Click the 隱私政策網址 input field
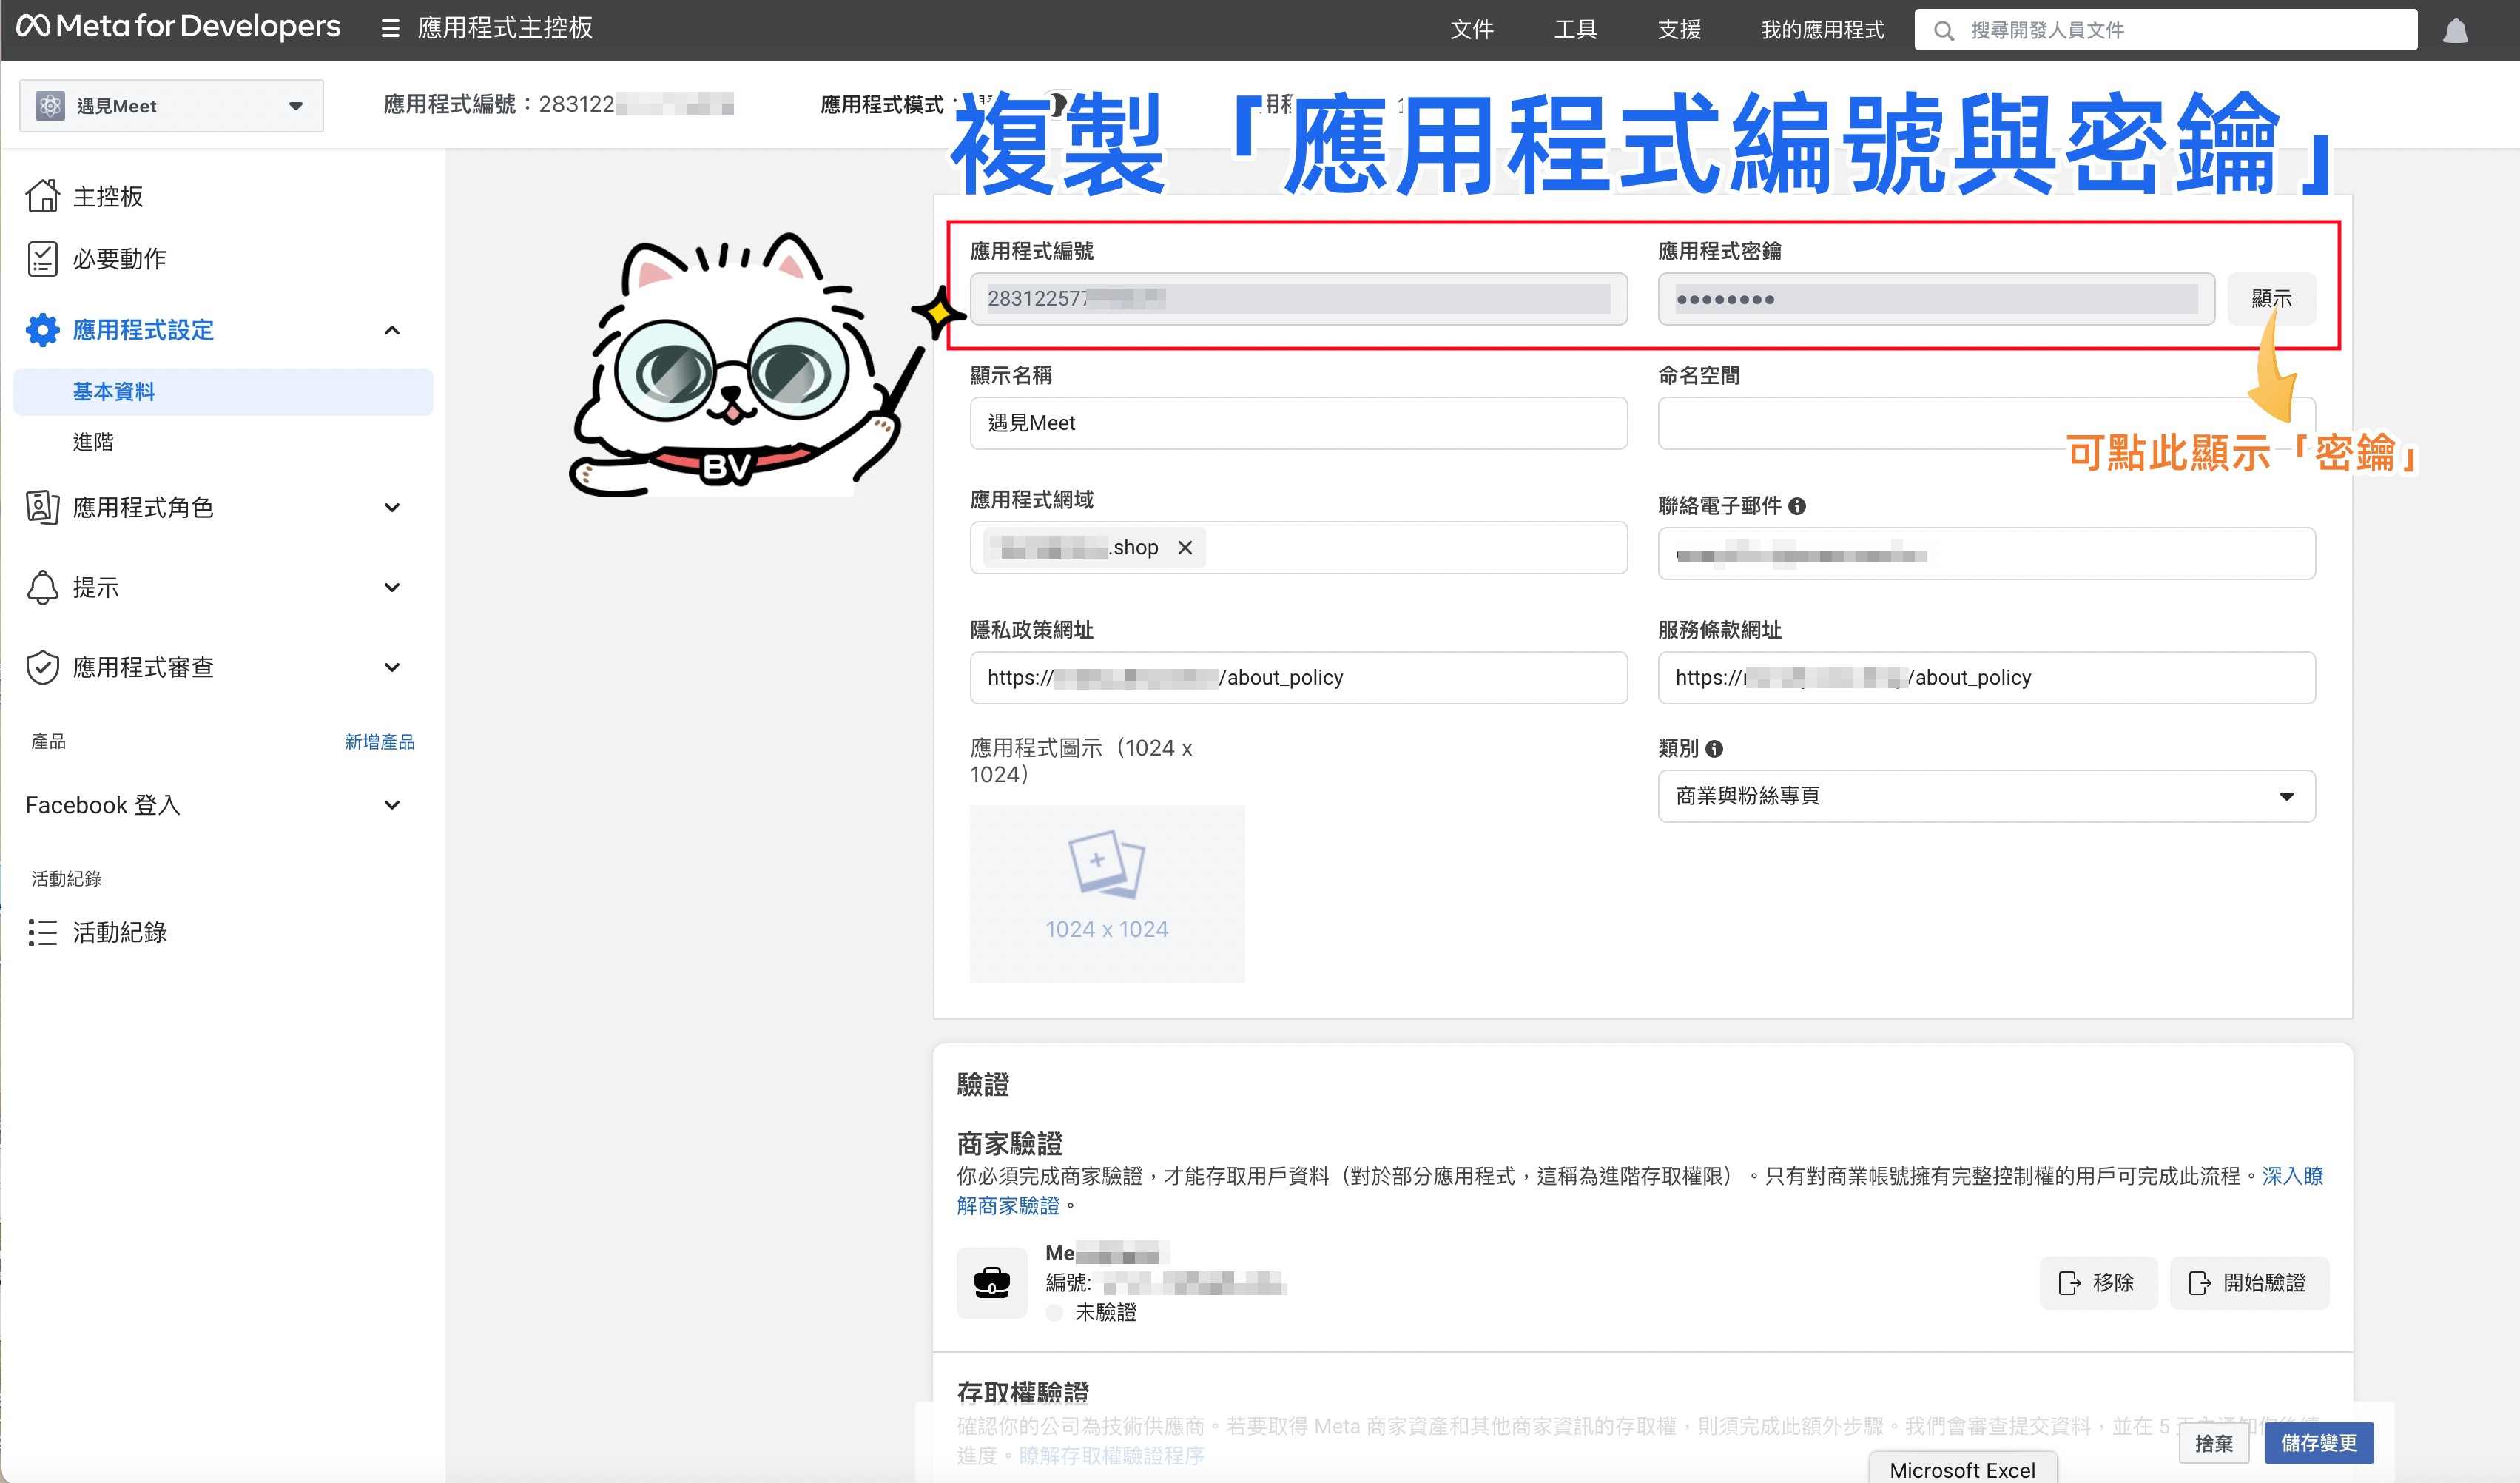This screenshot has height=1483, width=2520. [x=1298, y=678]
